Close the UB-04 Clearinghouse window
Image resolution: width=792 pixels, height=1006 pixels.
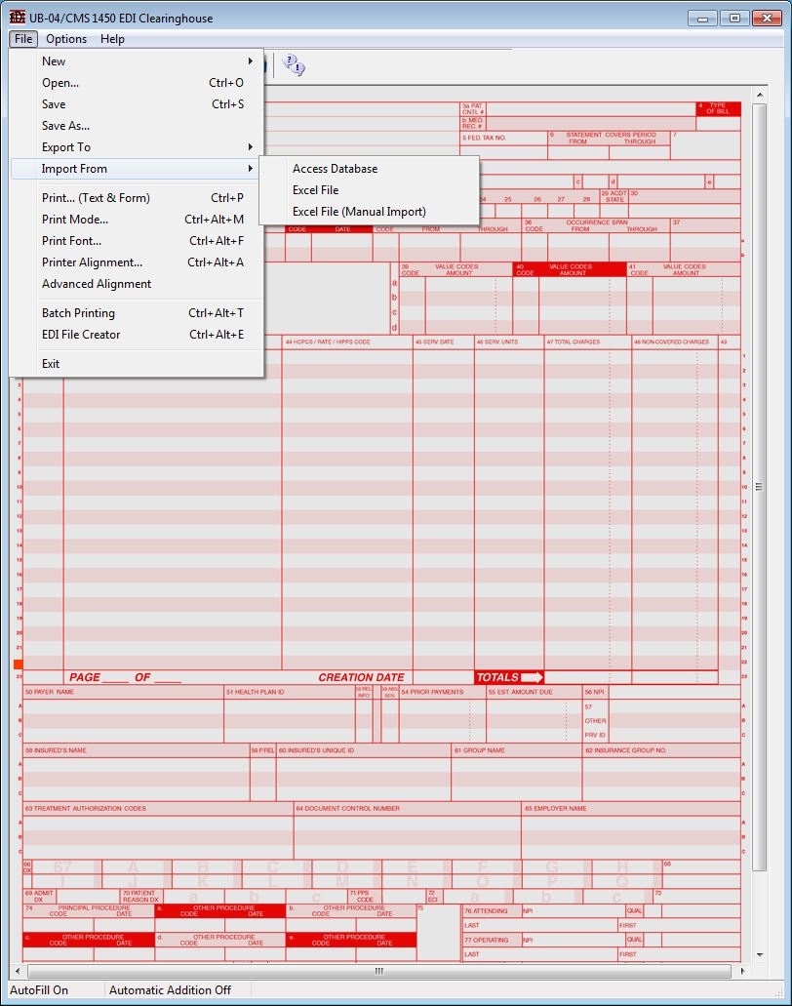tap(767, 18)
